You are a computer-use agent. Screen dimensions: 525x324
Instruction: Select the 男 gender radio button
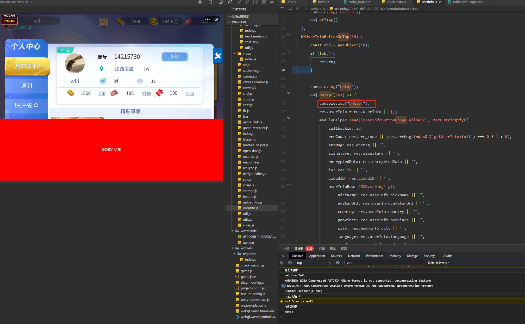(103, 81)
